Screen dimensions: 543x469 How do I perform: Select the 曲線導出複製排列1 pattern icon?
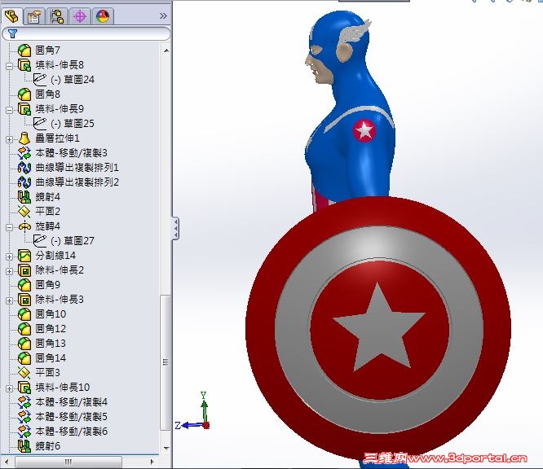click(24, 168)
